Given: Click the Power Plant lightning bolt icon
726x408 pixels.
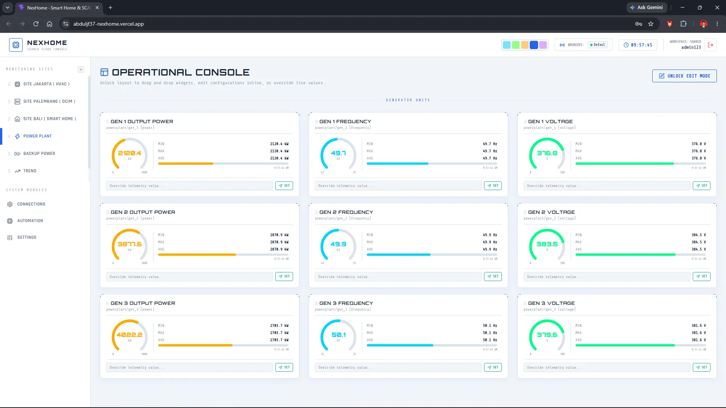Looking at the screenshot, I should point(17,136).
